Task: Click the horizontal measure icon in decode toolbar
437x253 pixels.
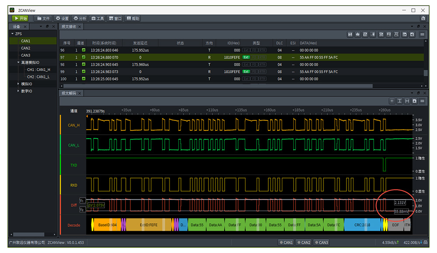Action: coord(407,101)
